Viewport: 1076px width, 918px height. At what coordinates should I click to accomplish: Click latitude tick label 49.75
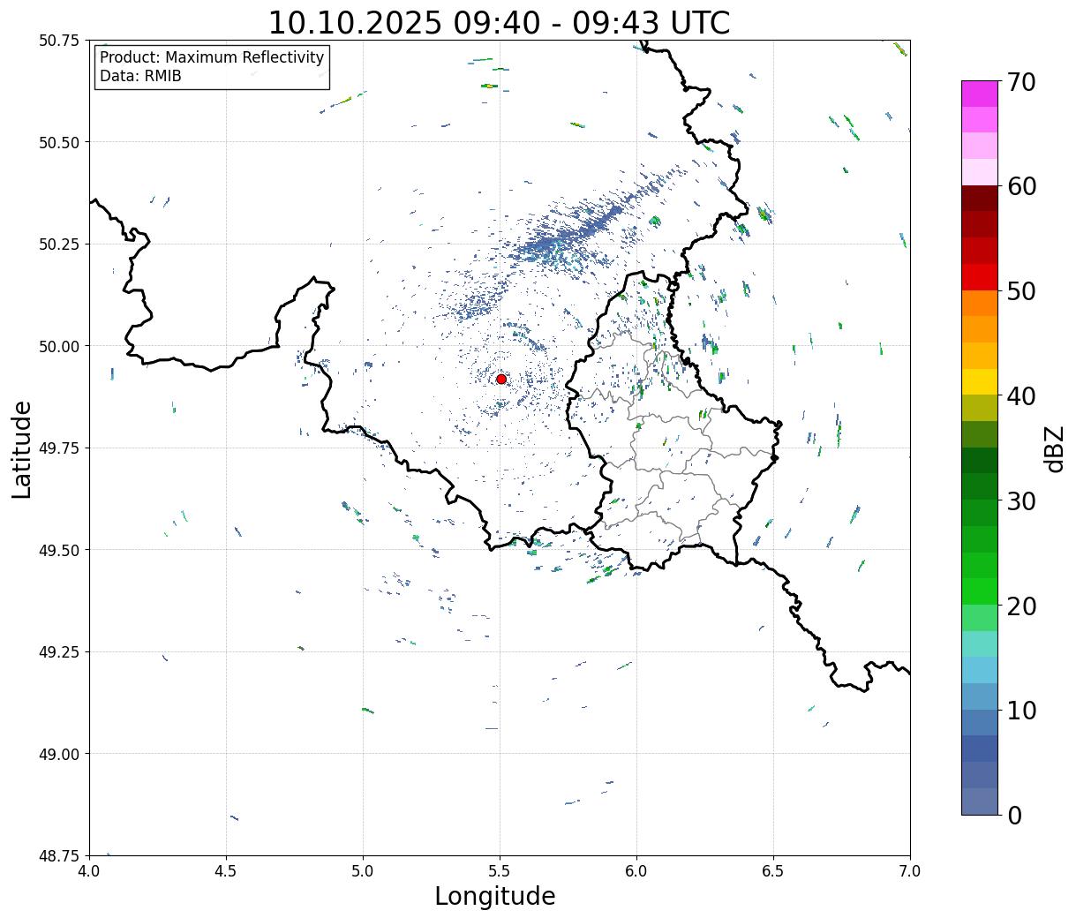coord(59,448)
